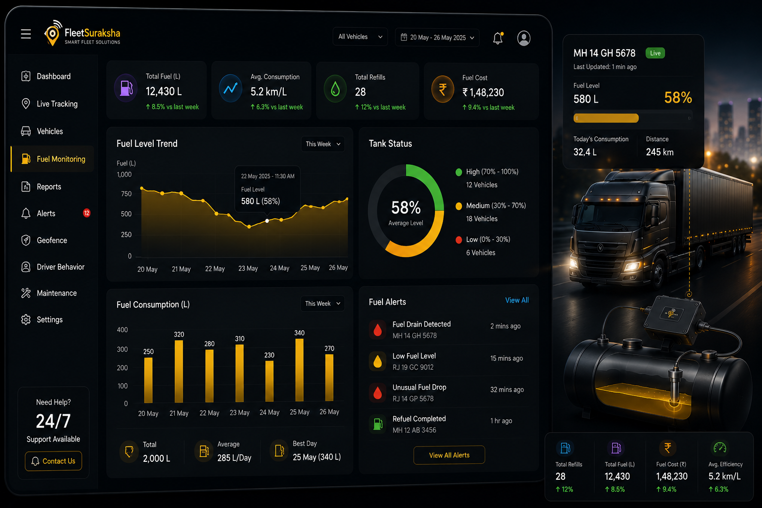
Task: Open the All Vehicles dropdown
Action: [x=360, y=37]
